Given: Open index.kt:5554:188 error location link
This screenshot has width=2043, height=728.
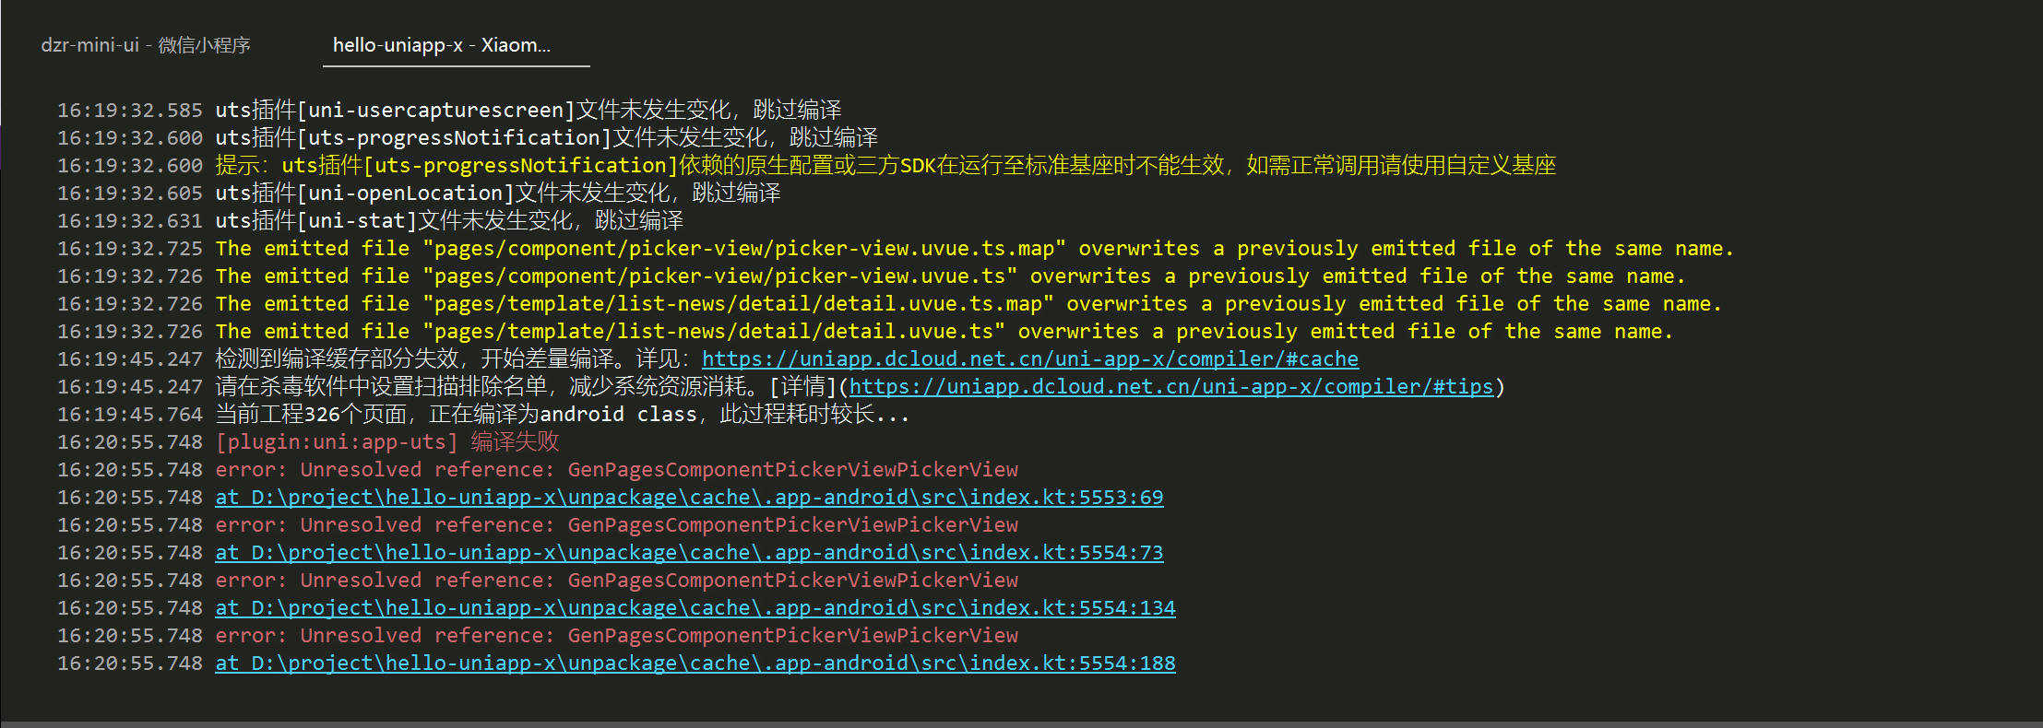Looking at the screenshot, I should coord(695,663).
